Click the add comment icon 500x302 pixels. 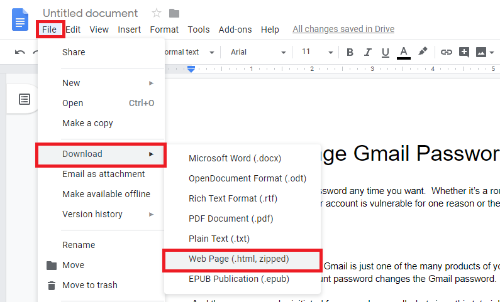point(464,52)
